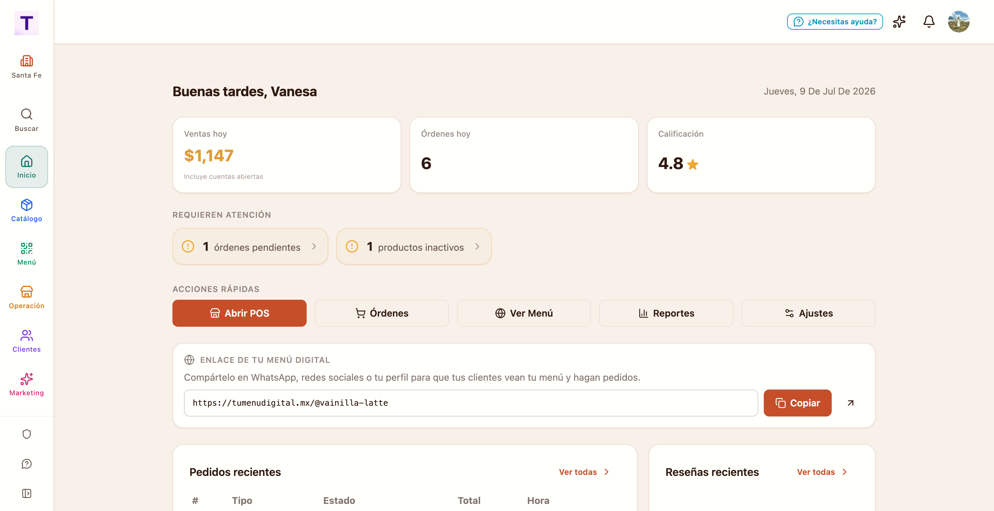Select the menu URL text field
Viewport: 994px width, 511px height.
(471, 403)
